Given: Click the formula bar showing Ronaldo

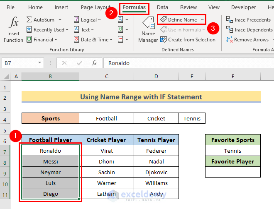Looking at the screenshot, I should 187,63.
